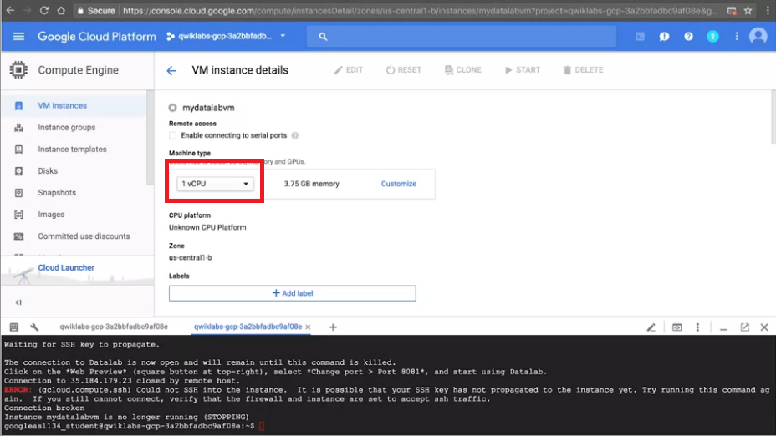Collapse the Compute Engine side panel

pyautogui.click(x=18, y=302)
